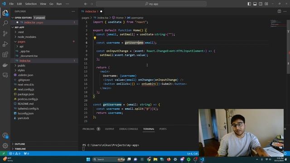This screenshot has width=290, height=163.
Task: Click the code minimap overview
Action: [278, 23]
